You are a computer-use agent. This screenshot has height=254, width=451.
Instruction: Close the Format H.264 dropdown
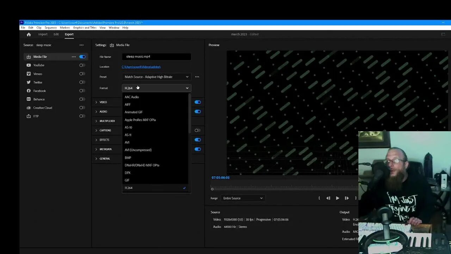(156, 88)
